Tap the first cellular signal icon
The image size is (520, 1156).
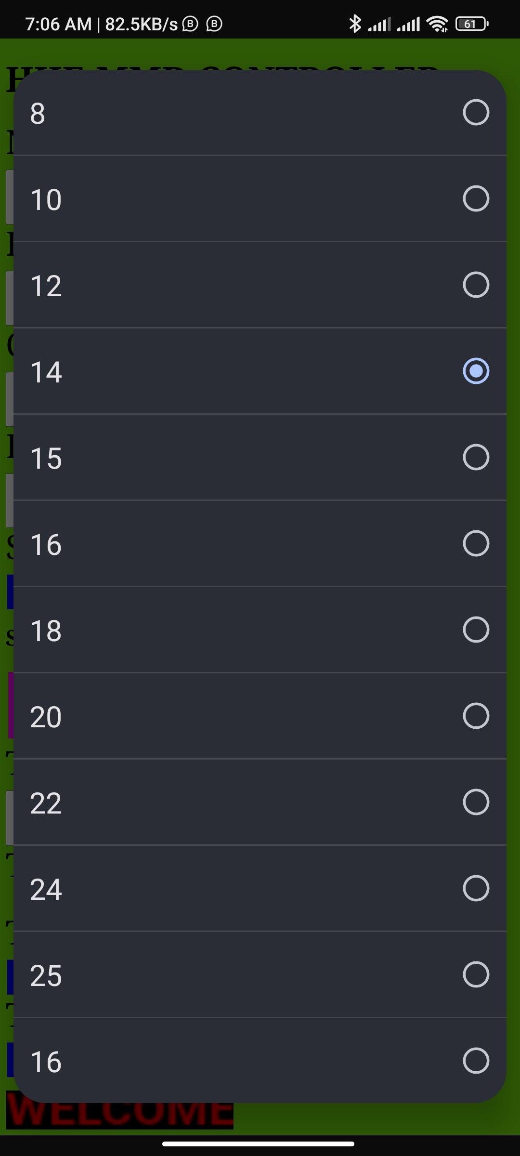click(379, 24)
